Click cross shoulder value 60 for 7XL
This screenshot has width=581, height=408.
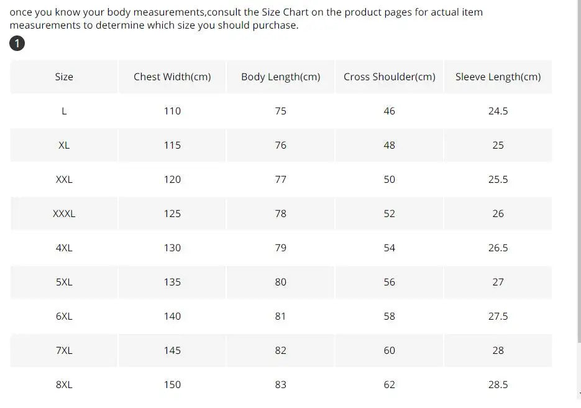[x=390, y=351]
